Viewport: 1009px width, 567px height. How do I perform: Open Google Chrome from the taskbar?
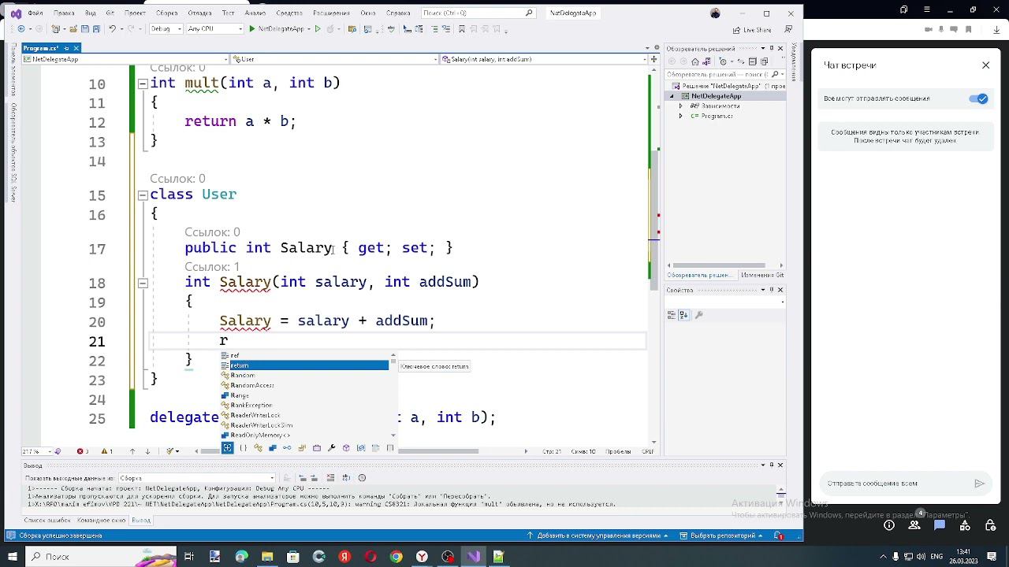[397, 557]
